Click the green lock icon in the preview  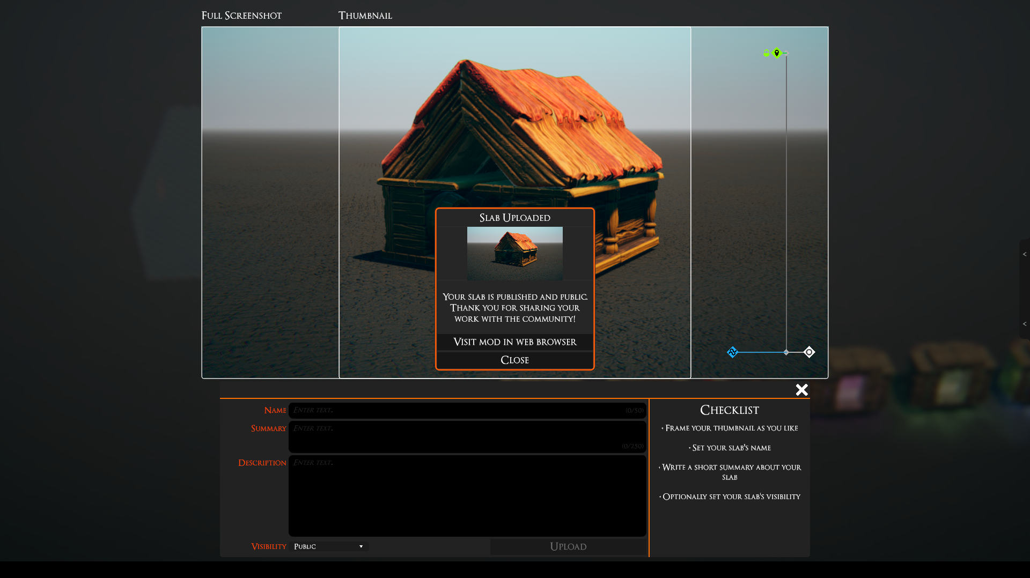click(x=766, y=53)
